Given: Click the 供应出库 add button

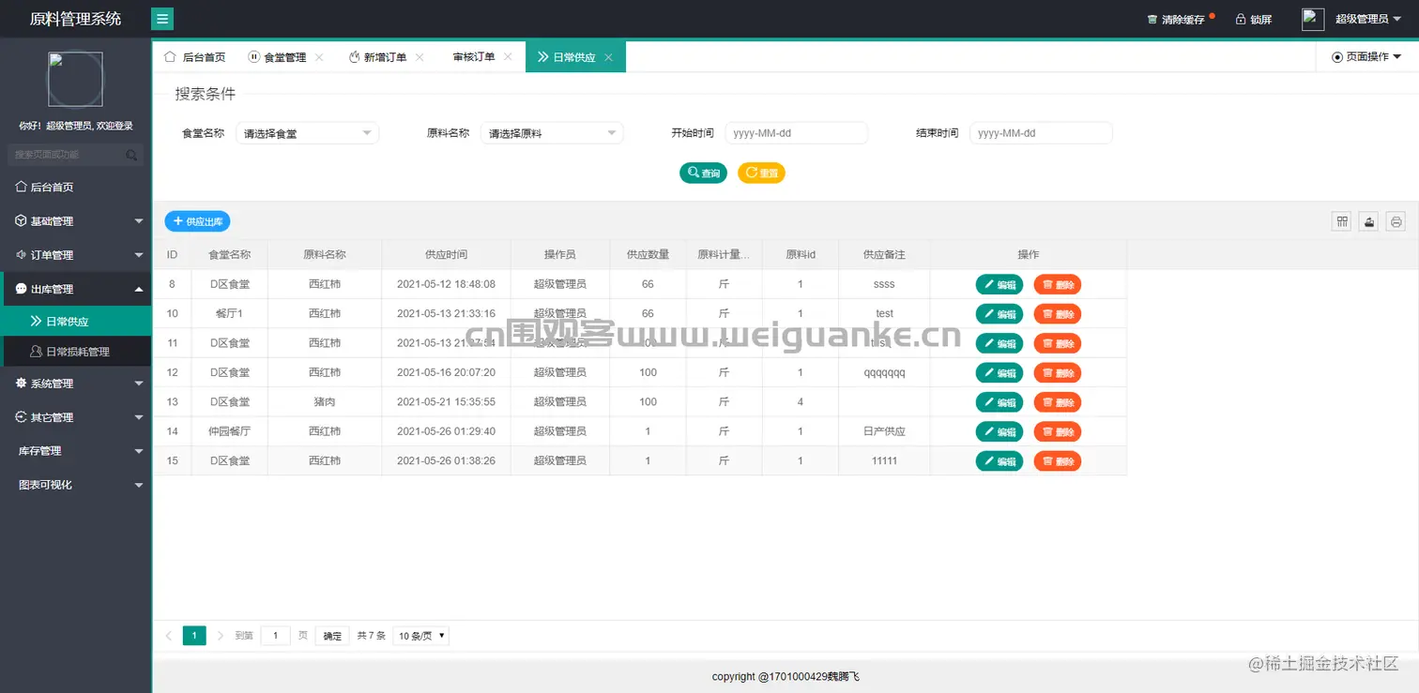Looking at the screenshot, I should point(197,221).
